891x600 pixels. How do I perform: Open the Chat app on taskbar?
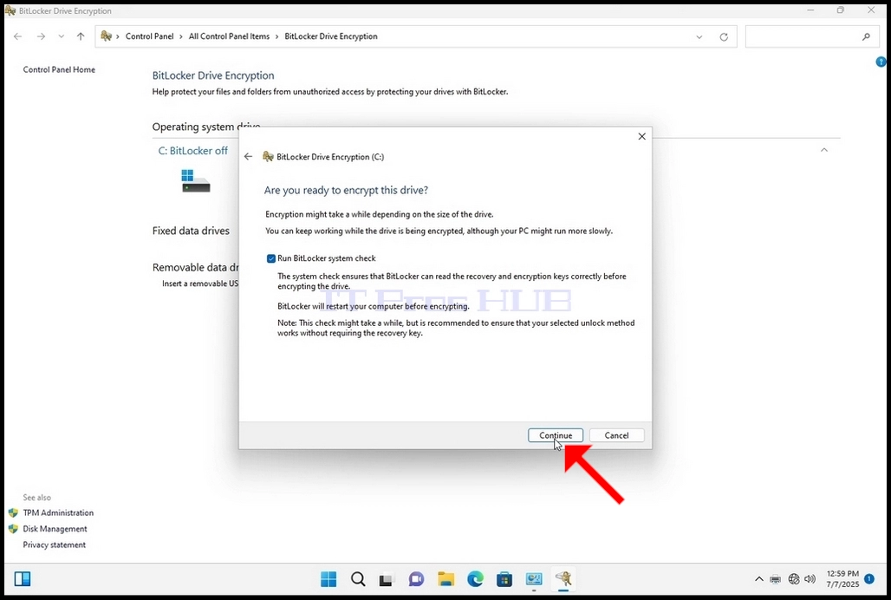point(417,579)
